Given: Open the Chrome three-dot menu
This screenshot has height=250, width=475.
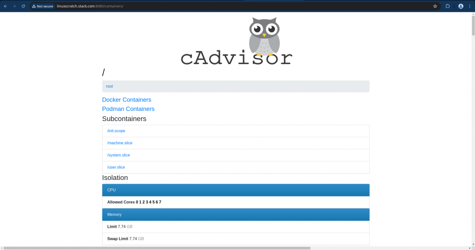Looking at the screenshot, I should coord(469,6).
